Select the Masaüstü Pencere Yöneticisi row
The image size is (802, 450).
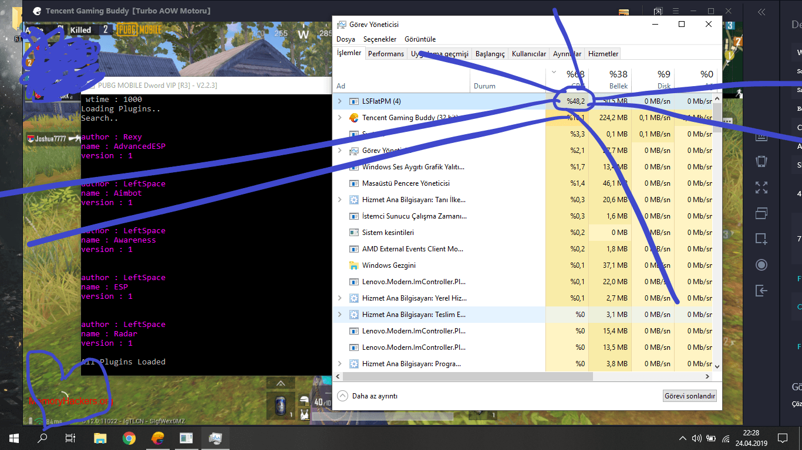[523, 183]
